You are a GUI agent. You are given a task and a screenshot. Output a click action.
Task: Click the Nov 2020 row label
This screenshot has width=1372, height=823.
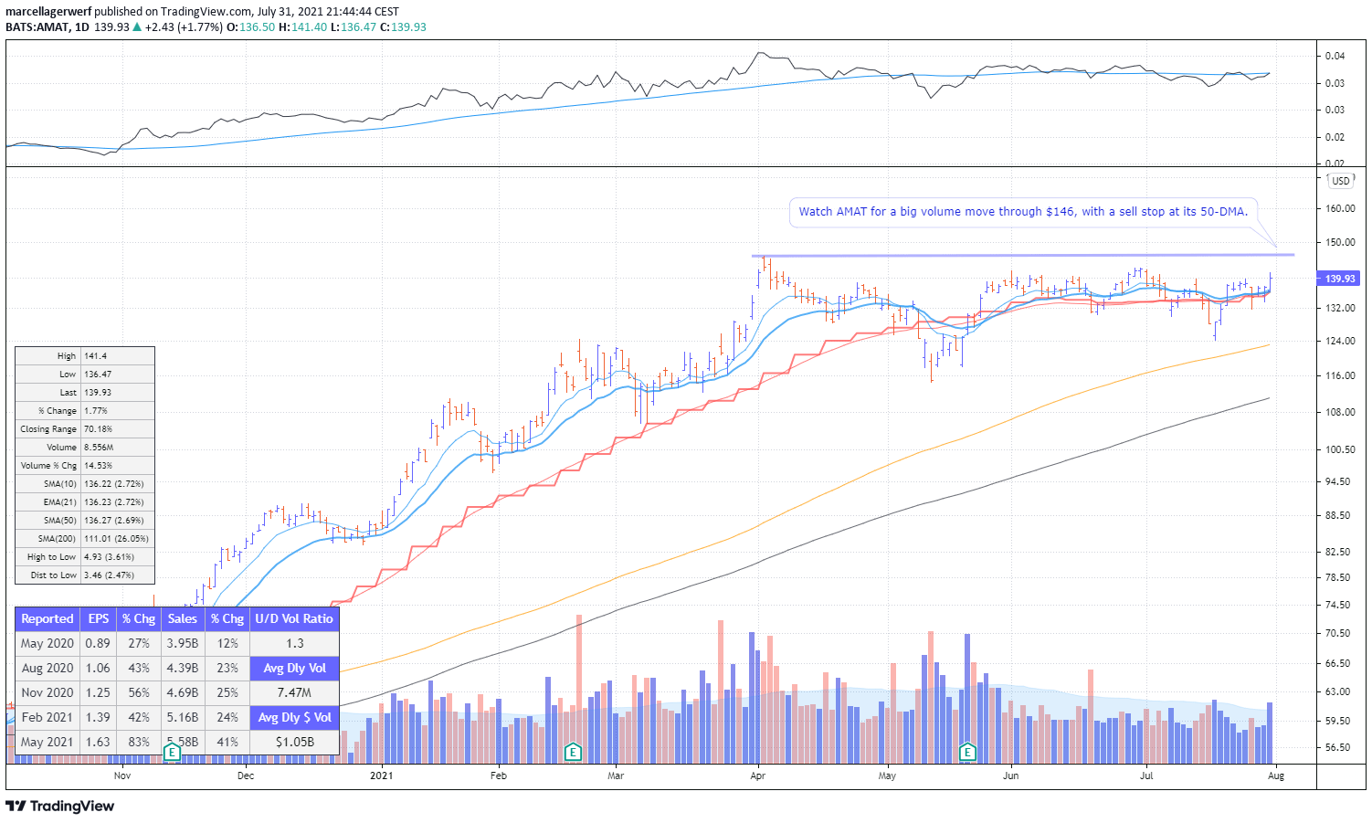(x=47, y=692)
